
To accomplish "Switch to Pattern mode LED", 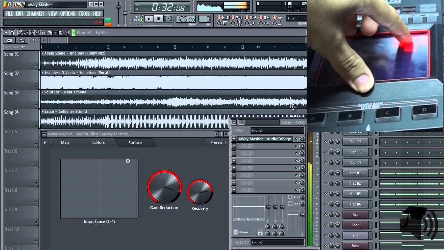I will point(141,17).
